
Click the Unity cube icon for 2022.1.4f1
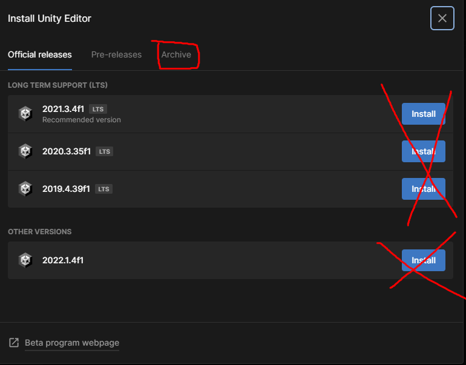tap(25, 260)
